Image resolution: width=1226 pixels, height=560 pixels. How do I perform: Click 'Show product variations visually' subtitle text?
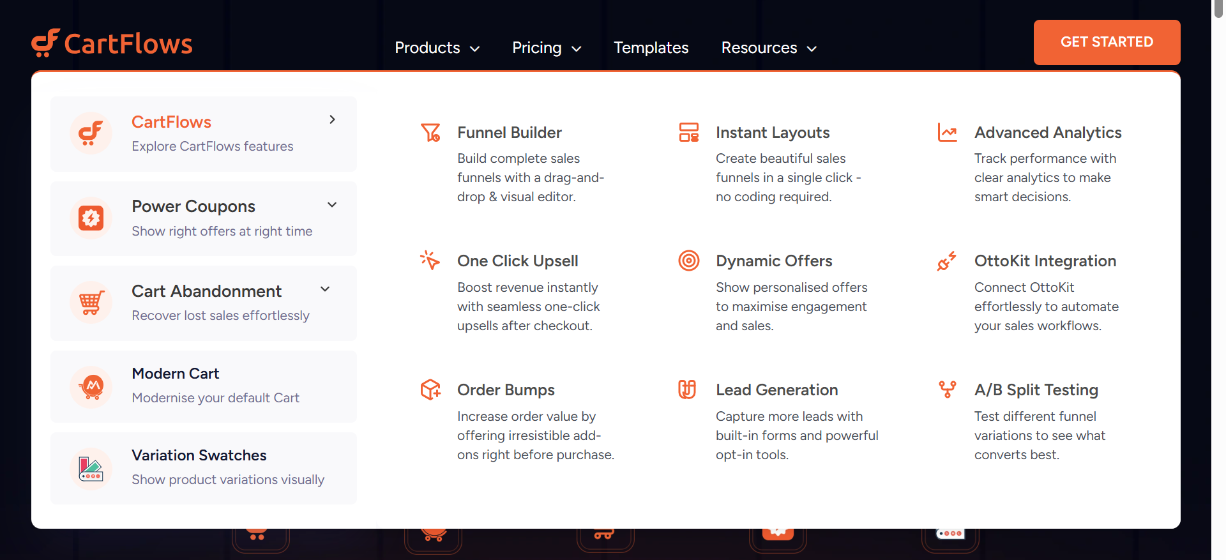click(228, 480)
